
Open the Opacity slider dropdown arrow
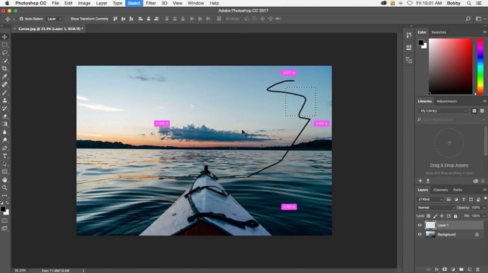(x=484, y=208)
